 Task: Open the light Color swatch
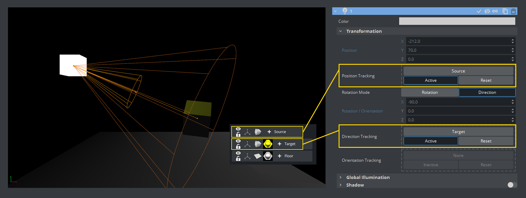(x=457, y=21)
